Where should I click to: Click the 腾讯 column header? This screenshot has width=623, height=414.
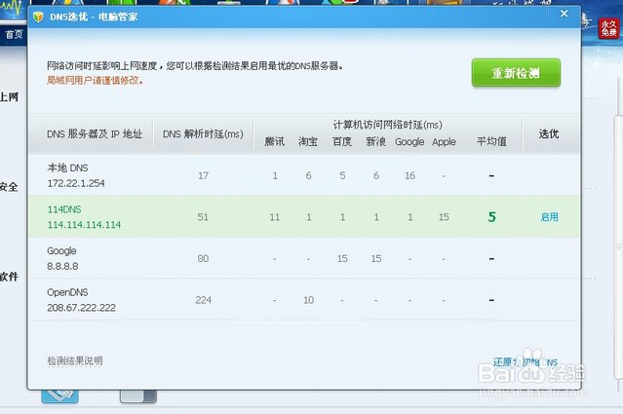[x=275, y=141]
